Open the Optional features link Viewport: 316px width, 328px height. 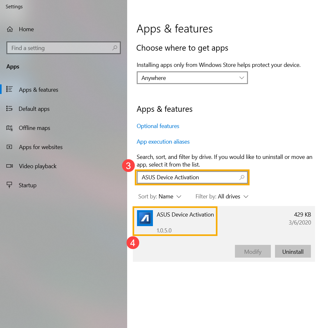pyautogui.click(x=158, y=126)
